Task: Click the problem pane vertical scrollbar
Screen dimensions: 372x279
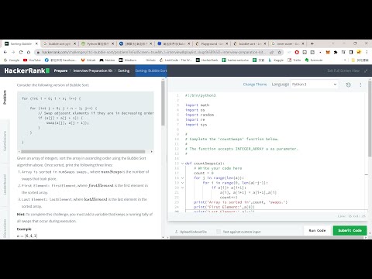Action: click(x=163, y=103)
